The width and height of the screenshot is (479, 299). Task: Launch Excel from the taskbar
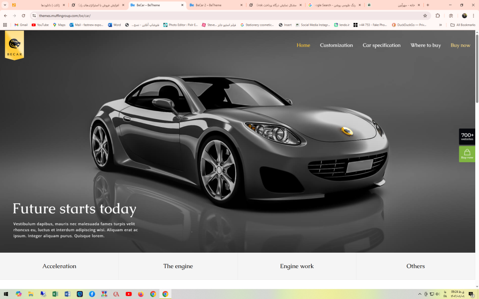[55, 294]
